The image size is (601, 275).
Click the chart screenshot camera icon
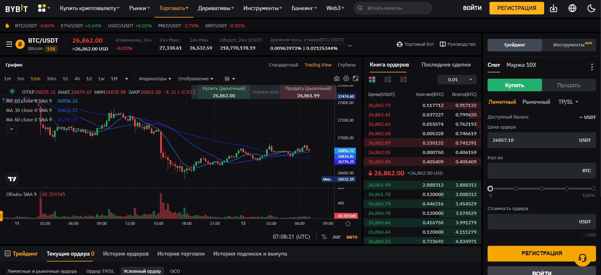tap(336, 78)
